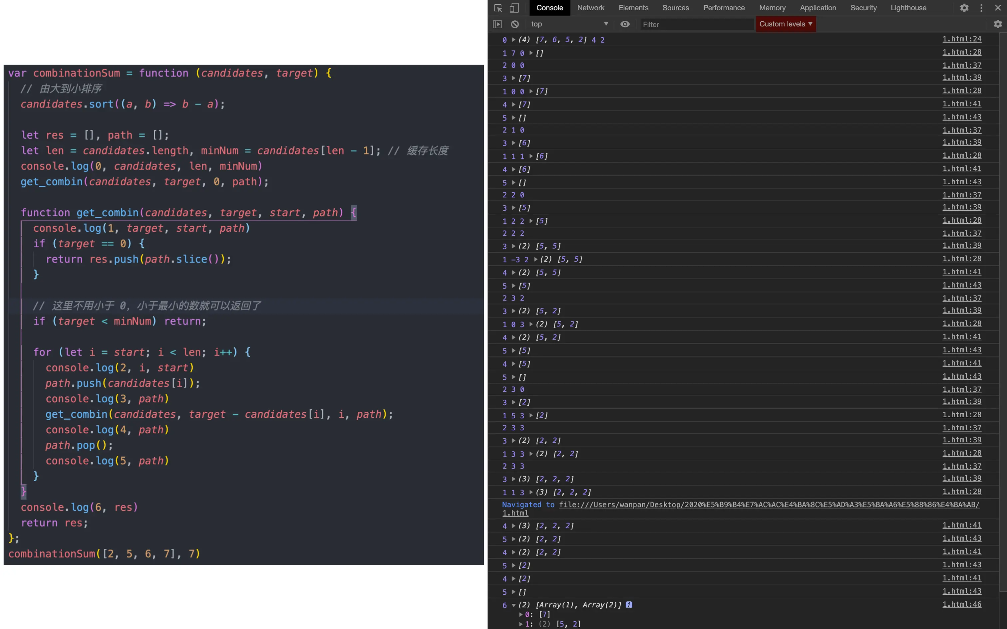
Task: Toggle the device toolbar icon
Action: 514,8
